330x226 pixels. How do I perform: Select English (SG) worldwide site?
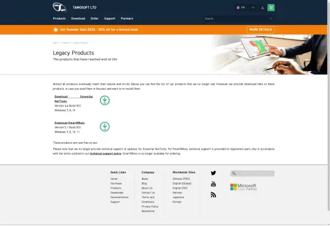pyautogui.click(x=180, y=188)
